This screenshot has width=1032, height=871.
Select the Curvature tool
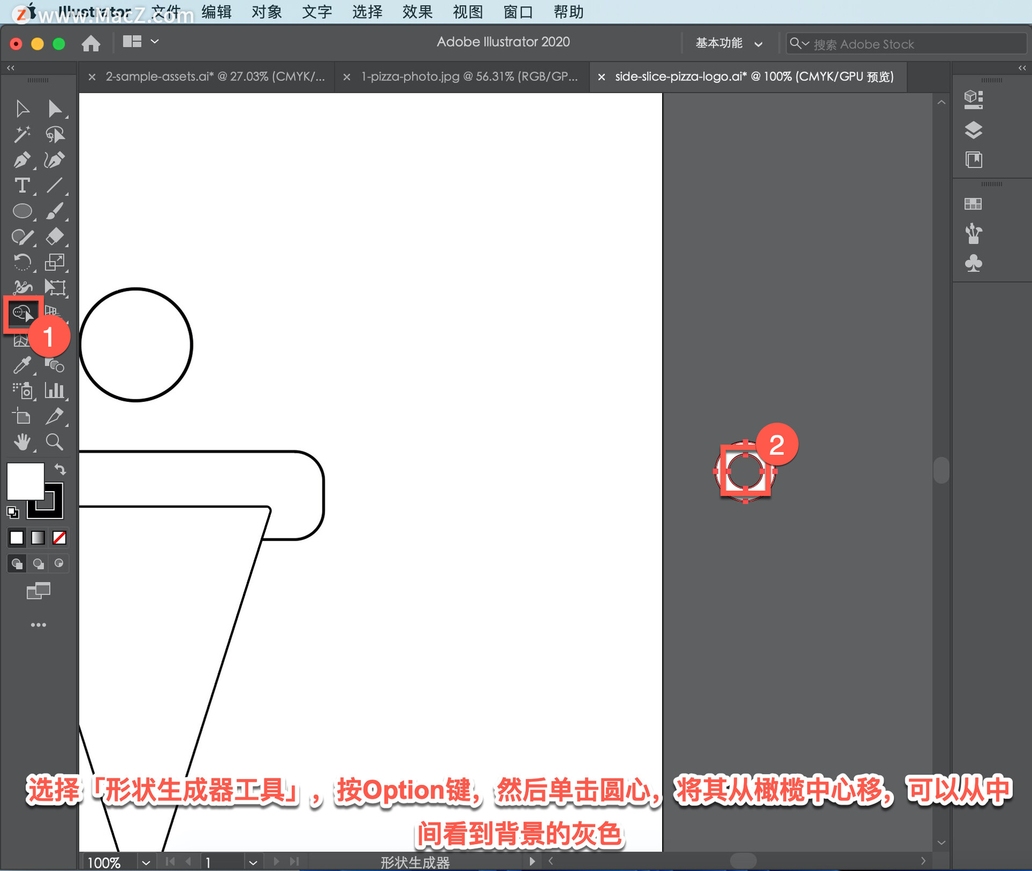click(54, 160)
